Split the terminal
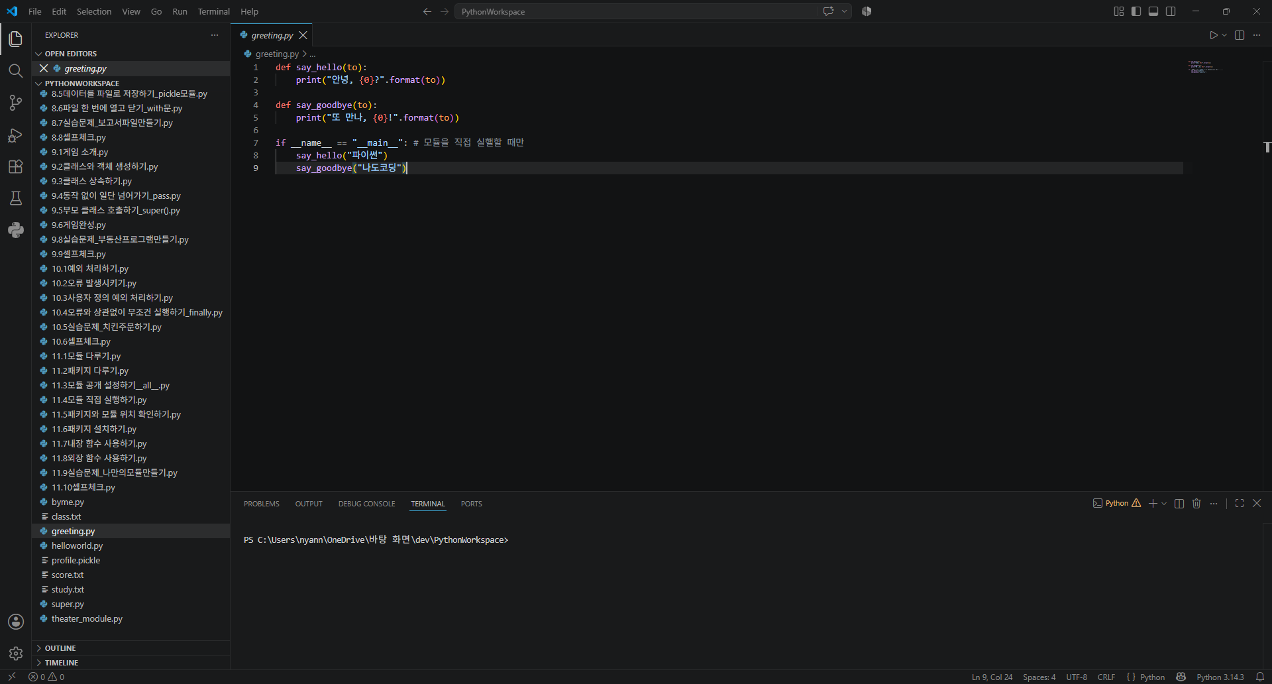The height and width of the screenshot is (684, 1272). (x=1179, y=504)
